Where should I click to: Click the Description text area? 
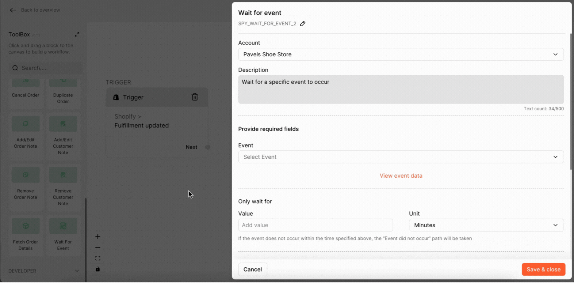[x=401, y=89]
